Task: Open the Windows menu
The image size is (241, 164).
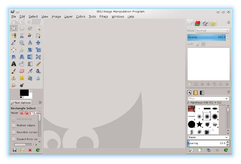Action: [118, 17]
